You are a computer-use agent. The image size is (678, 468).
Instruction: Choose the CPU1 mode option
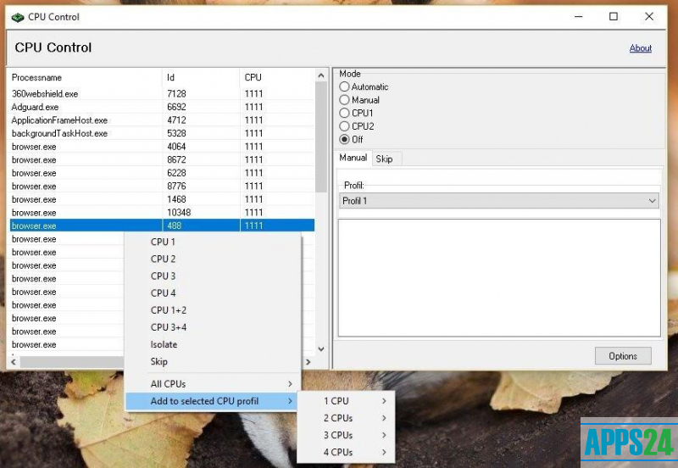344,113
